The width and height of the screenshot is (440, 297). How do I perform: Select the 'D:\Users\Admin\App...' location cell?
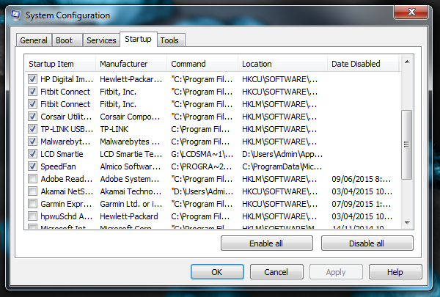click(282, 154)
